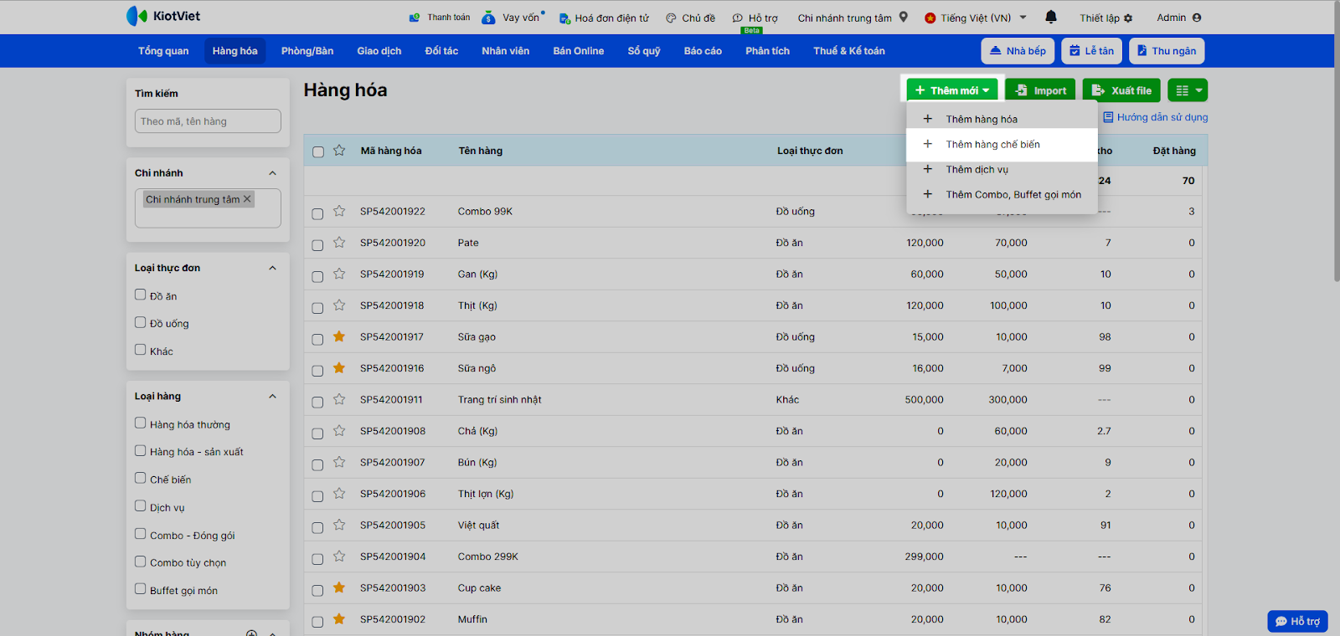Choose Thêm hàng chế biến menu option
The height and width of the screenshot is (636, 1340).
(x=992, y=145)
